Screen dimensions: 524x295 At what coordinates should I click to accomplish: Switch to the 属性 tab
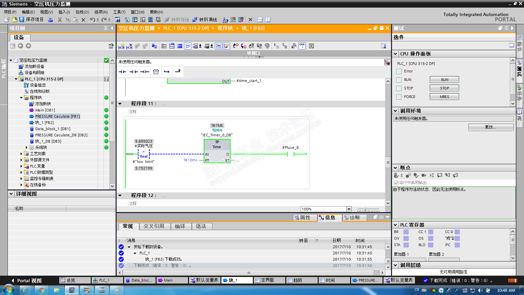coord(305,218)
